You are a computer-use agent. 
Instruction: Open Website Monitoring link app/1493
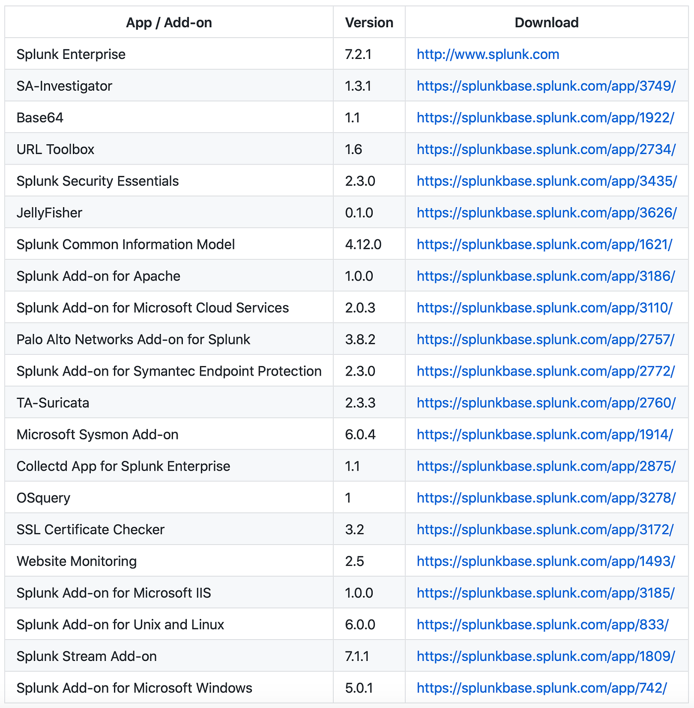[x=546, y=561]
